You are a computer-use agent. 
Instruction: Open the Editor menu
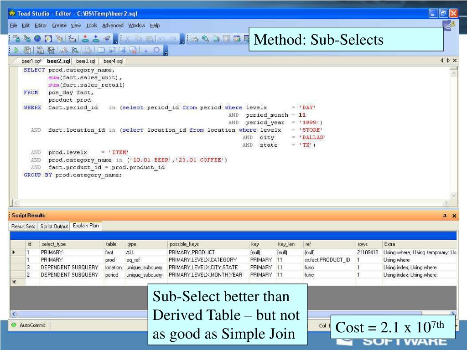[x=41, y=26]
